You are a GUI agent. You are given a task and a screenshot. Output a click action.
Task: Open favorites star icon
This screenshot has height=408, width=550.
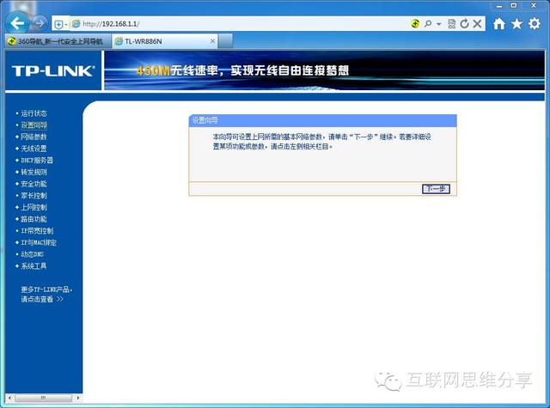pos(516,24)
